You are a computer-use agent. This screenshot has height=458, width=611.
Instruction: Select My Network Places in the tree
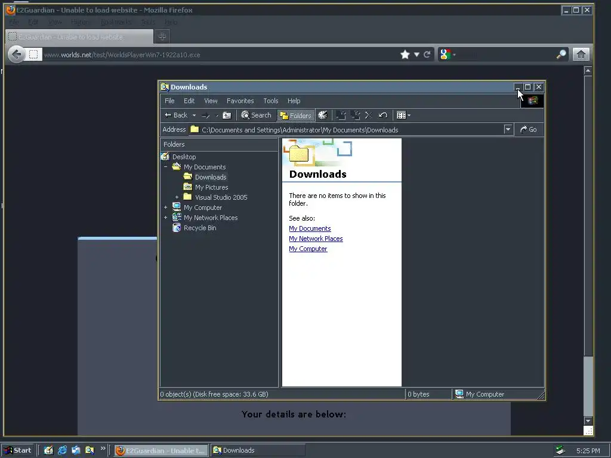(211, 218)
